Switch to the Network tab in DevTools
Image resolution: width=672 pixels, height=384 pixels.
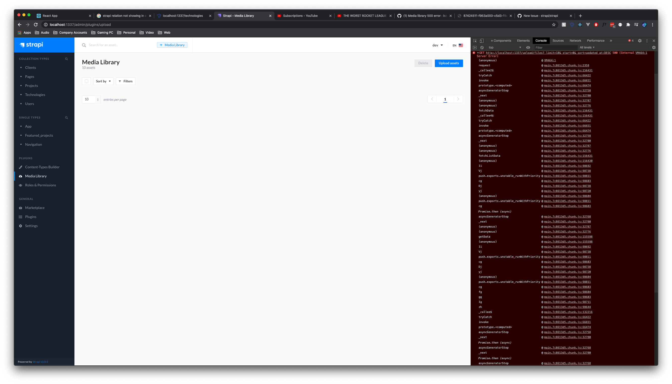click(x=575, y=41)
